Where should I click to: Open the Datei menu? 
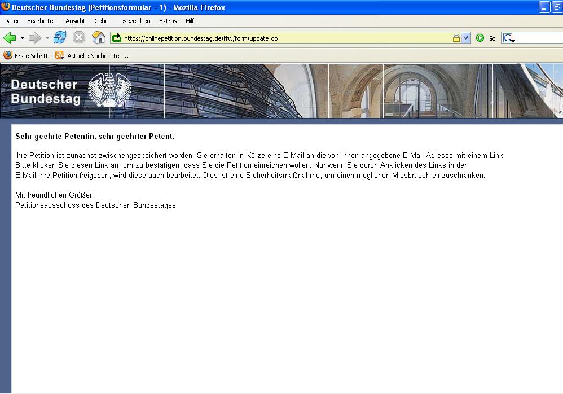11,21
